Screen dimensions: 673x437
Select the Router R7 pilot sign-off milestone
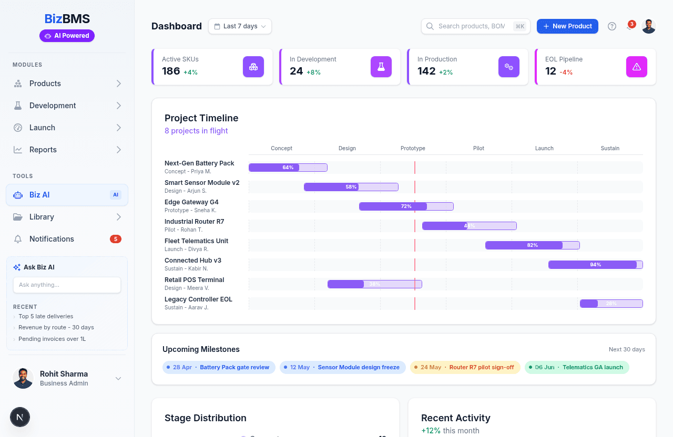pos(465,367)
